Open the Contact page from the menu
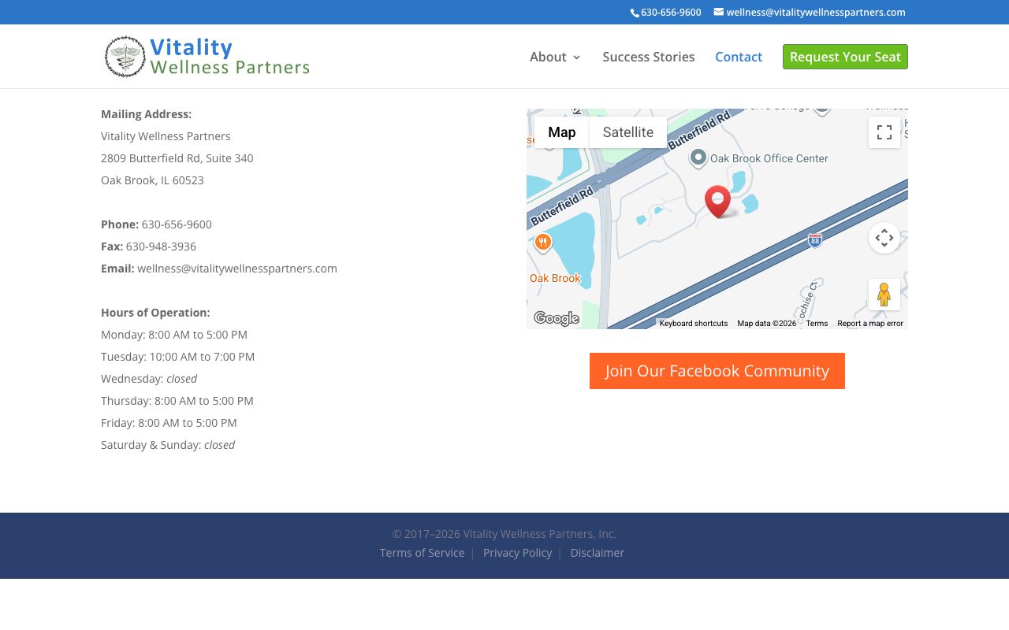Viewport: 1009px width, 630px height. click(x=739, y=57)
